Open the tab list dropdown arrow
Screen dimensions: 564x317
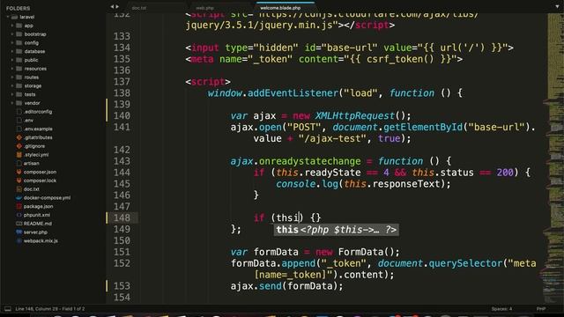coord(558,6)
